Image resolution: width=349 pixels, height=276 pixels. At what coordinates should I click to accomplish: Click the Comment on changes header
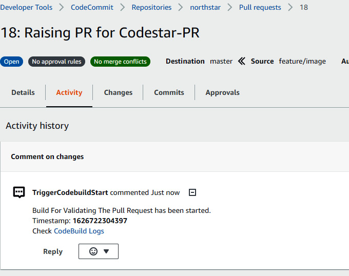tap(47, 156)
